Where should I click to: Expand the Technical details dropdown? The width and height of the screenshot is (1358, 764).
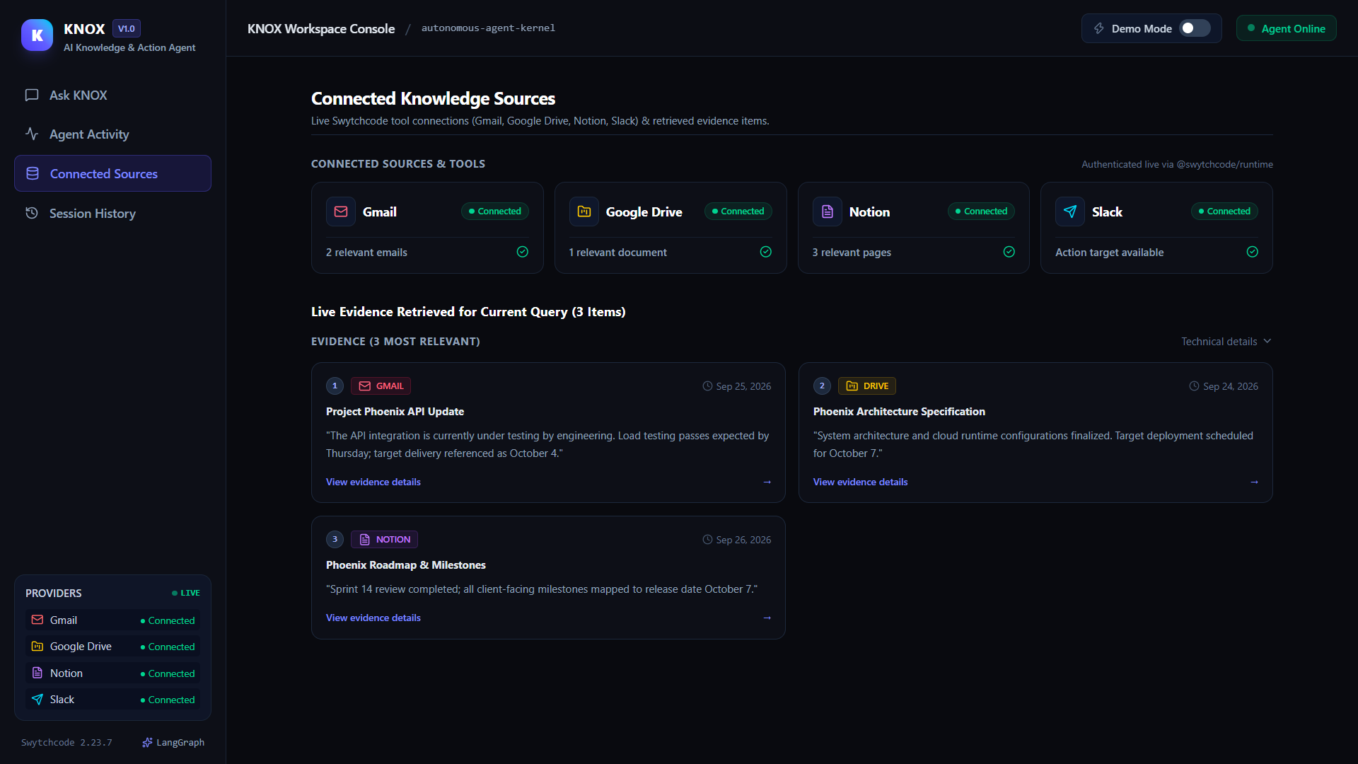[x=1226, y=341]
